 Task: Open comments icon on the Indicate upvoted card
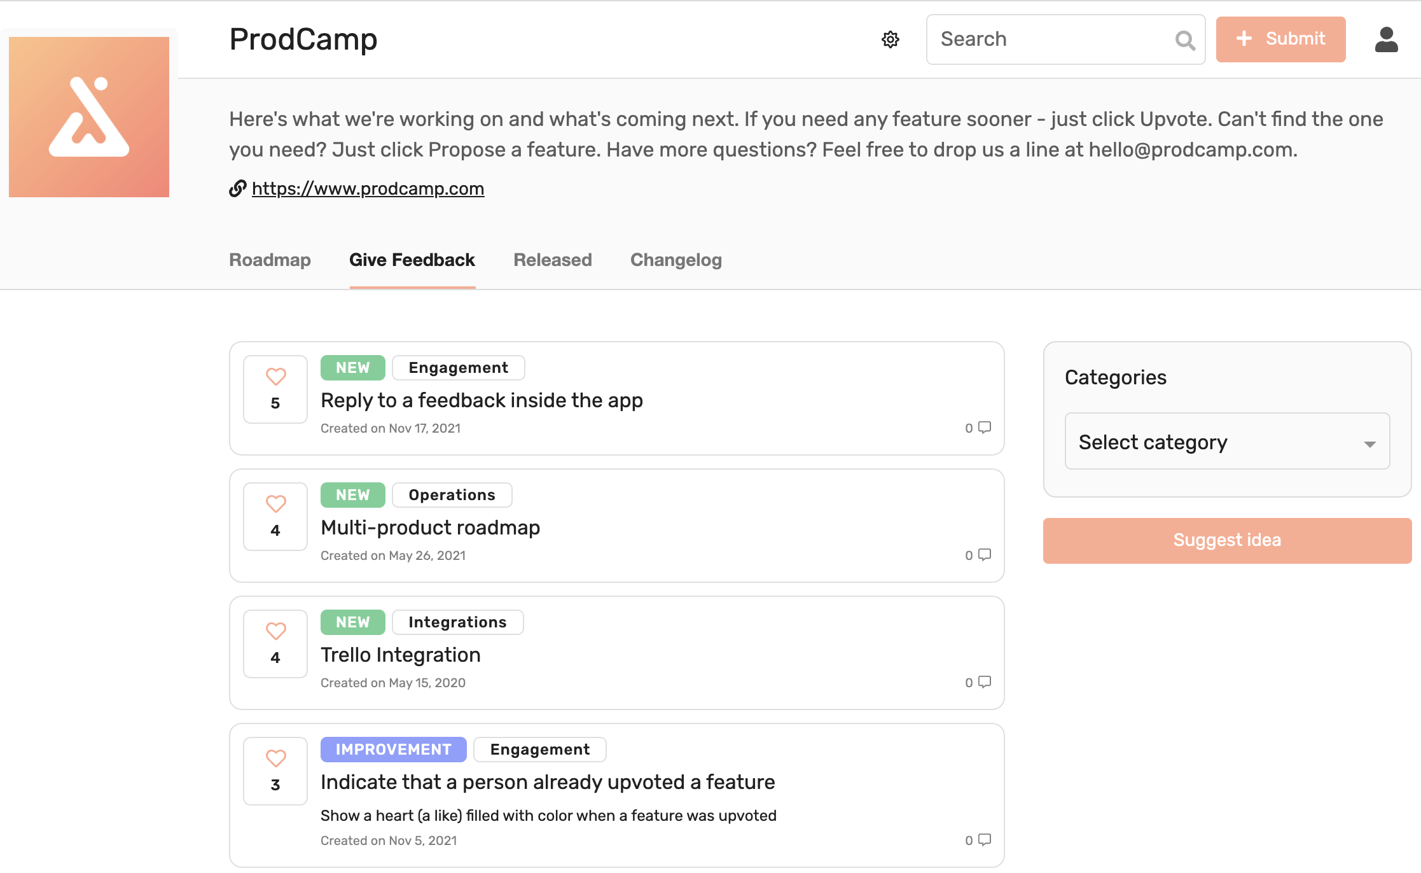(x=985, y=840)
